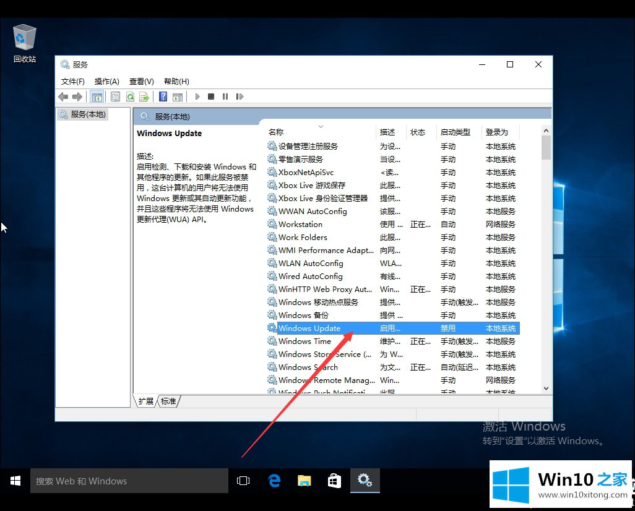Launch Microsoft Edge from the taskbar
This screenshot has width=635, height=511.
tap(274, 481)
